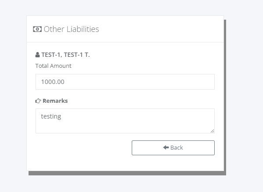This screenshot has height=192, width=263.
Task: Click the resize grip of Remarks textarea
Action: point(212,131)
